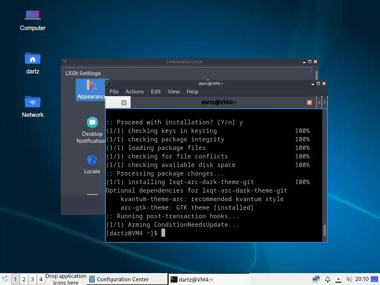Close the partially hidden first terminal tab
380x285 pixels.
(124, 103)
